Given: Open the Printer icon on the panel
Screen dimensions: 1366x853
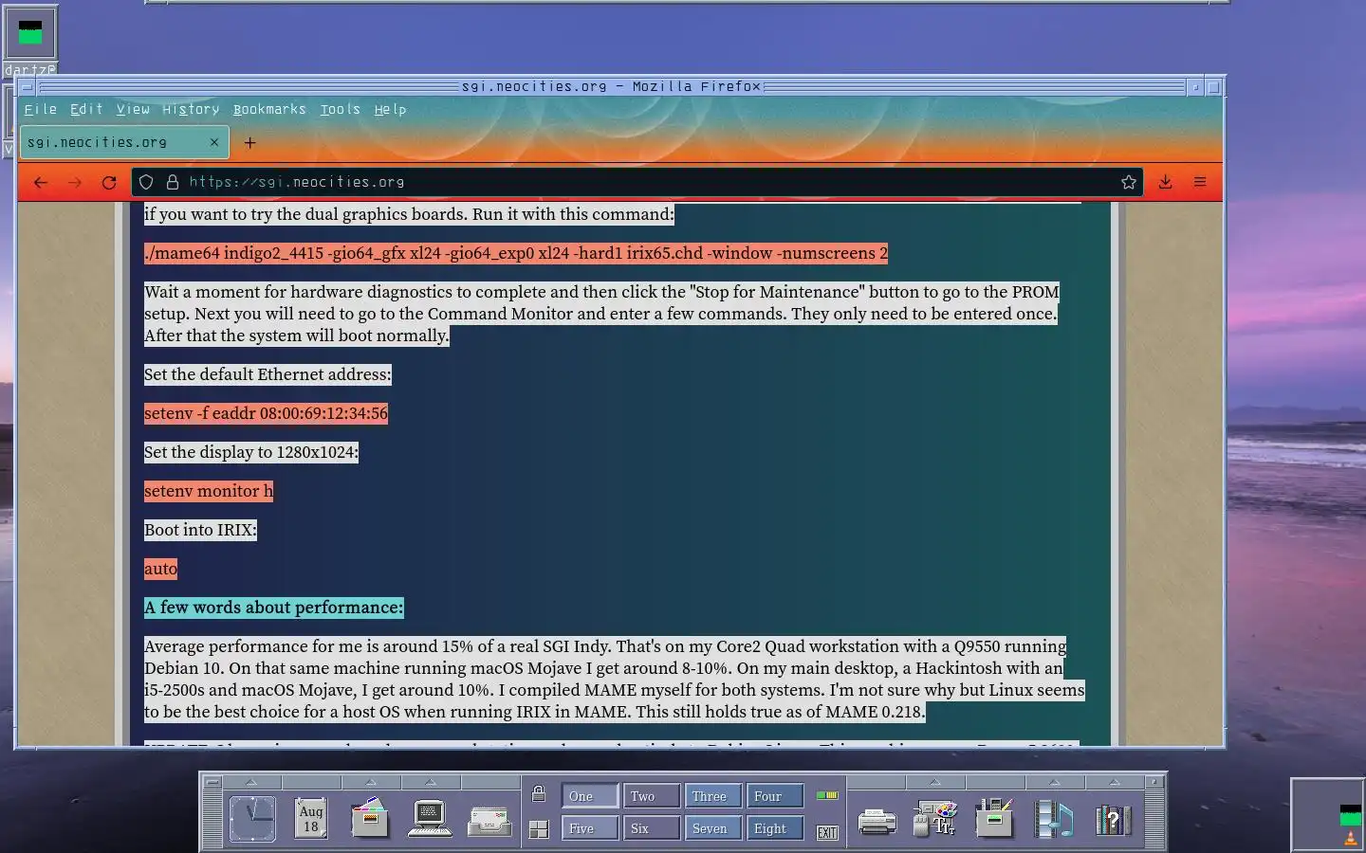Looking at the screenshot, I should 877,821.
